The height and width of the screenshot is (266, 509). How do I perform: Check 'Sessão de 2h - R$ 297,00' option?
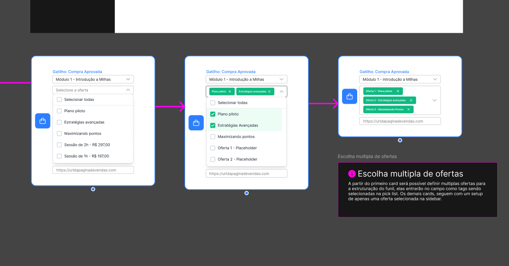coord(59,145)
